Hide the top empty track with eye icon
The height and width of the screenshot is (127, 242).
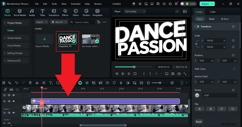[x=14, y=95]
